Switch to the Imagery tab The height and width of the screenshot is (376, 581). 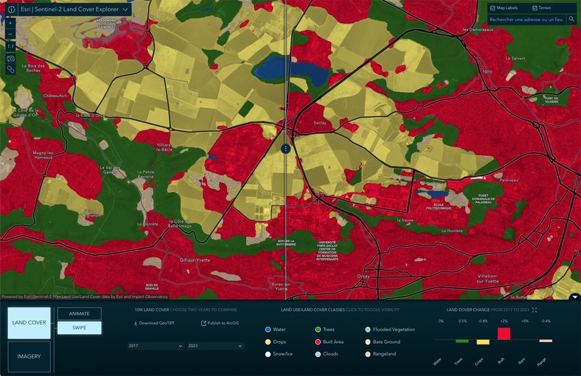[x=29, y=357]
